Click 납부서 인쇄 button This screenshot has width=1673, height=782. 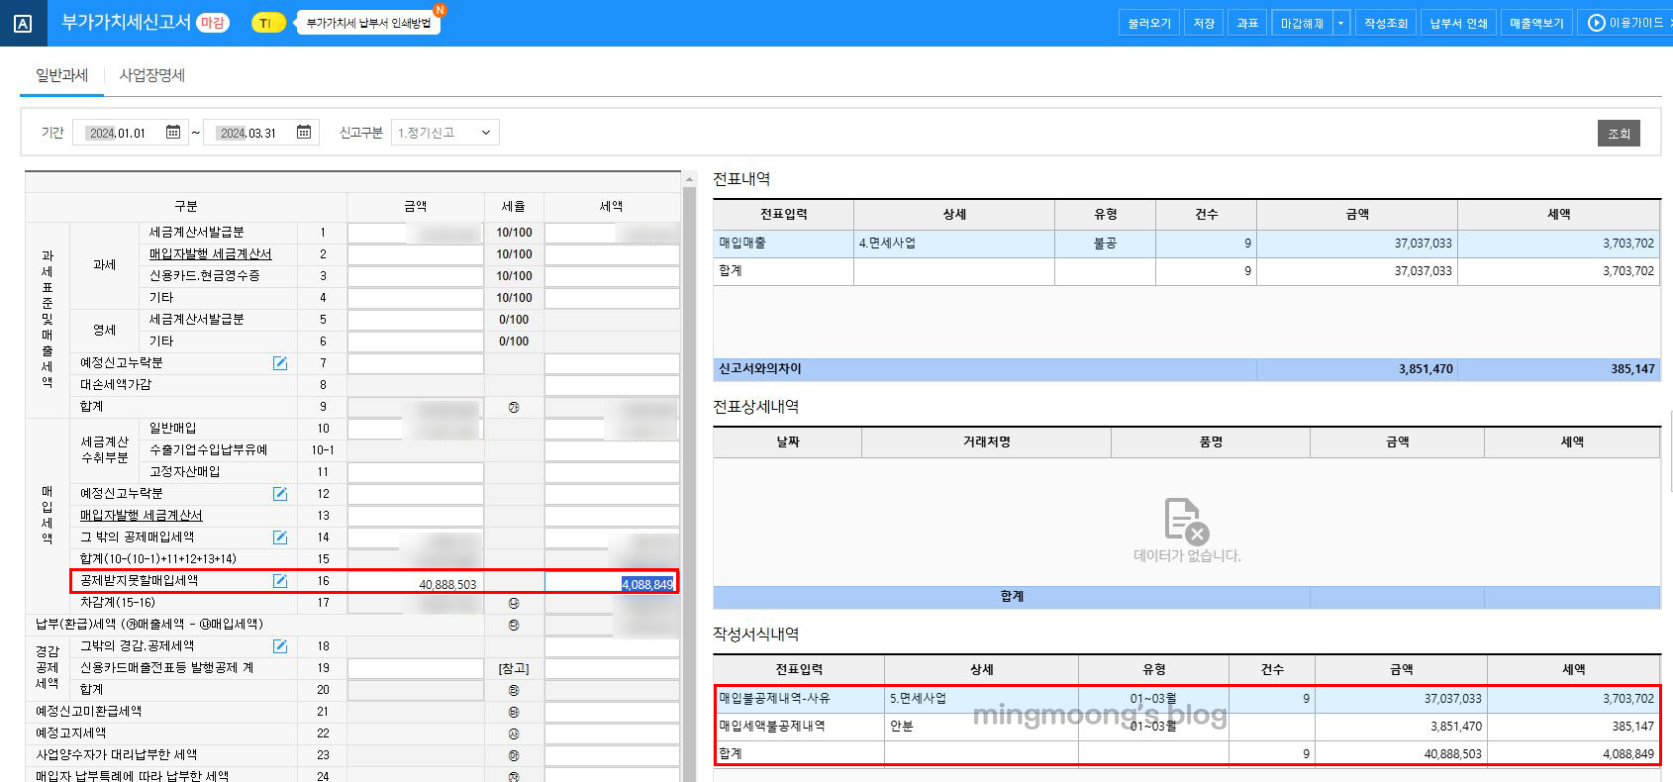[1458, 23]
